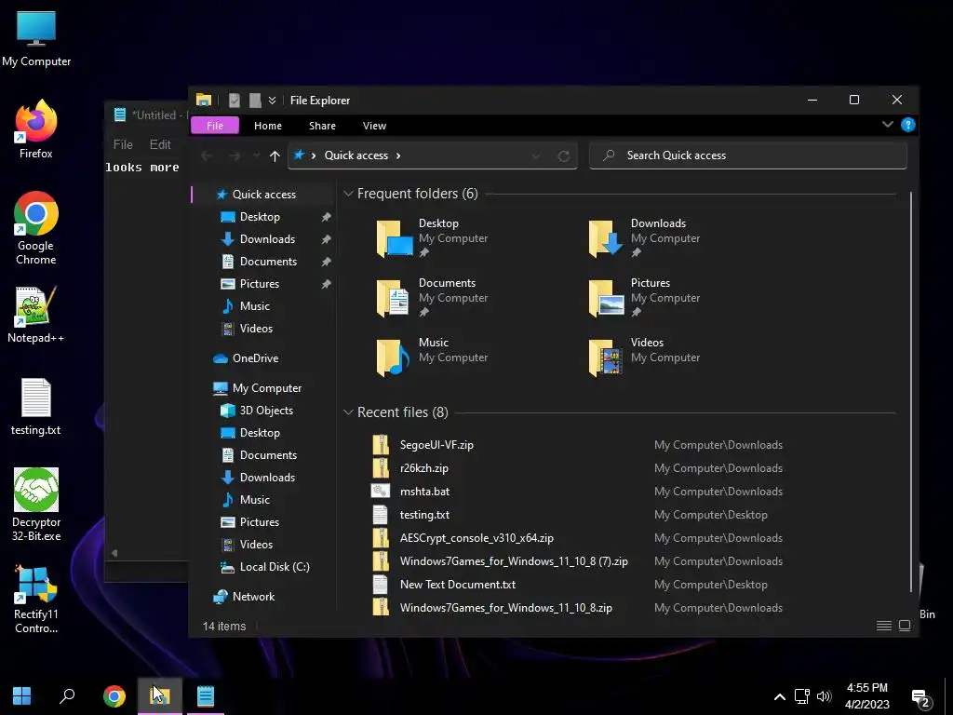Select Documents folder in Frequent folders
The image size is (953, 715).
point(433,298)
